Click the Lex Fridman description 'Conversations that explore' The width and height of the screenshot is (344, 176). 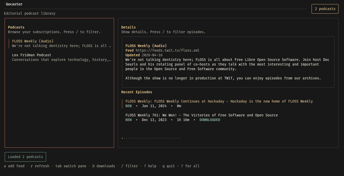(62, 60)
